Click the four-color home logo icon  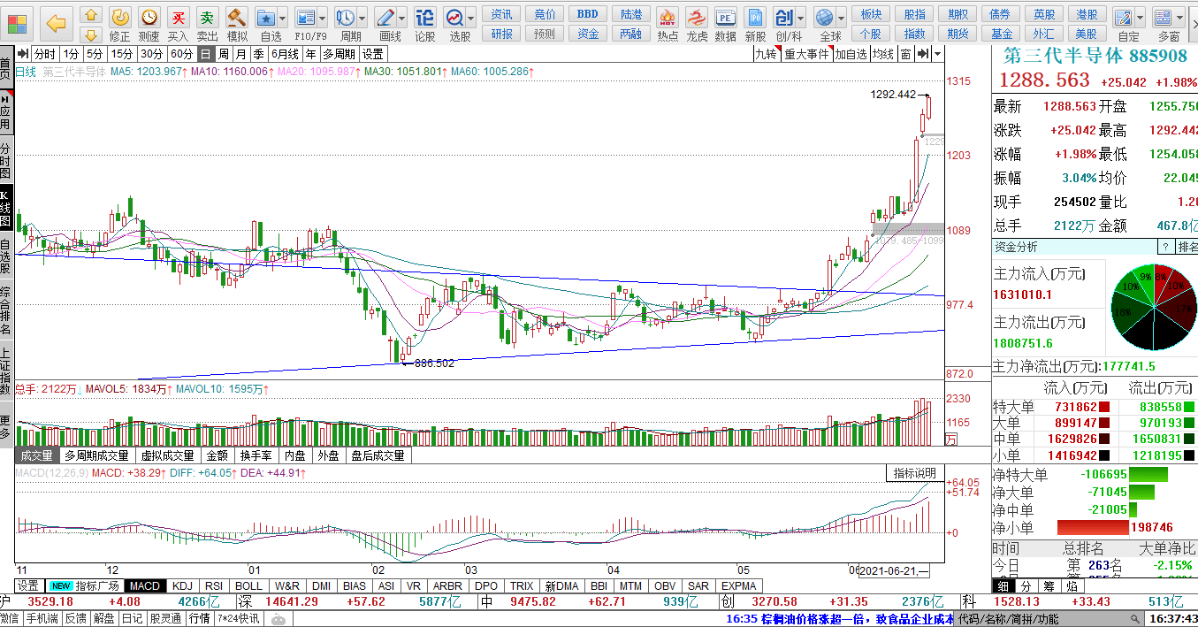18,24
